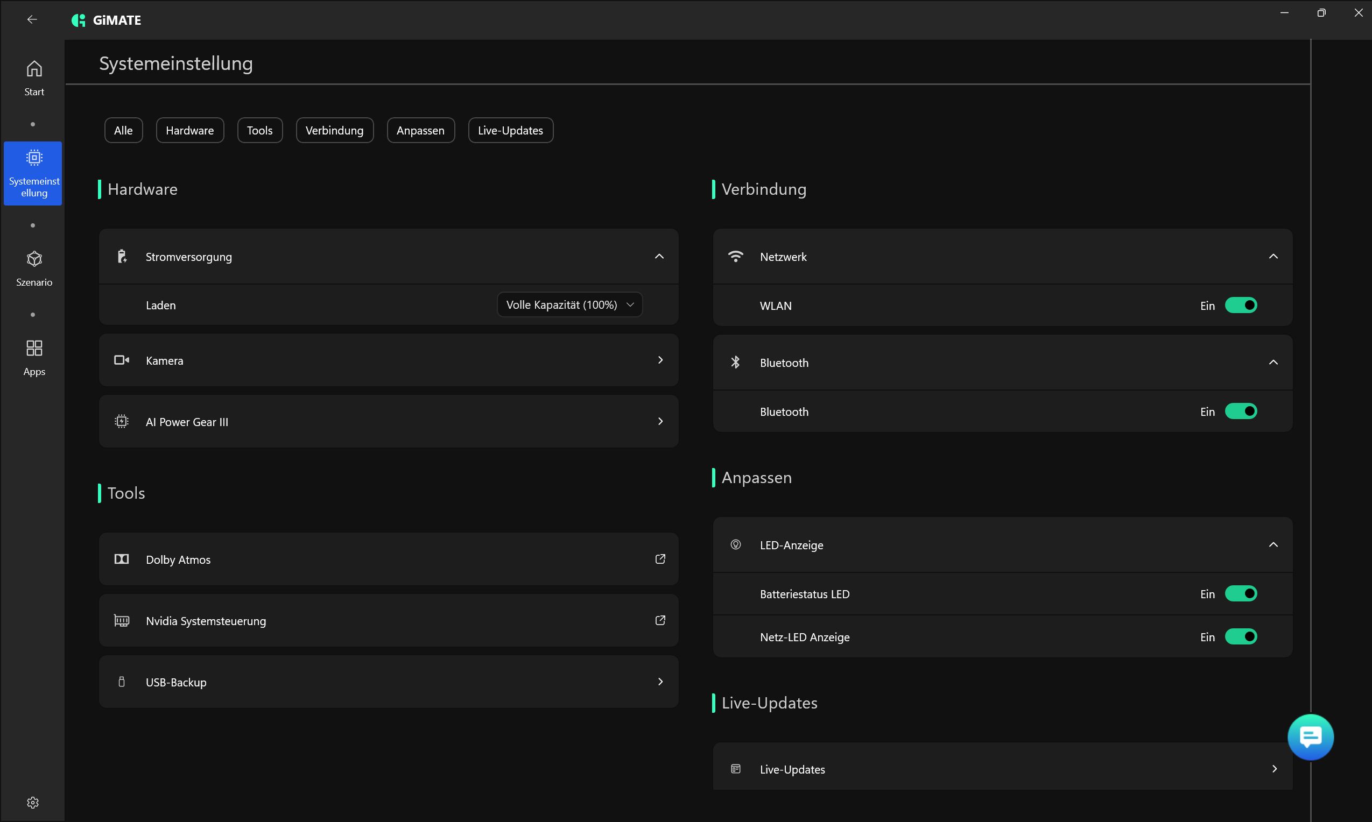Collapse the LED-Anzeige section
The image size is (1372, 822).
tap(1274, 545)
